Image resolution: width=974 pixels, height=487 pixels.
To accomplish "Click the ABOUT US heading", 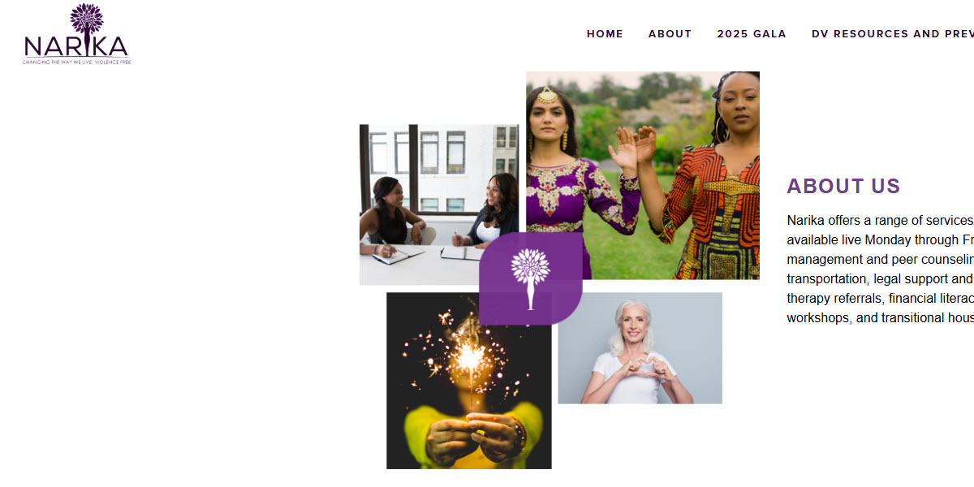I will pyautogui.click(x=843, y=187).
